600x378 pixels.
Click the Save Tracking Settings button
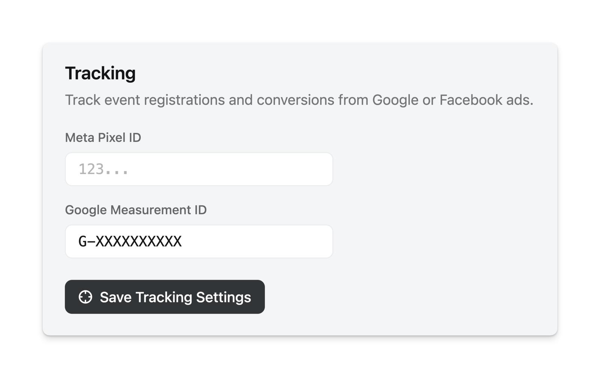(165, 297)
